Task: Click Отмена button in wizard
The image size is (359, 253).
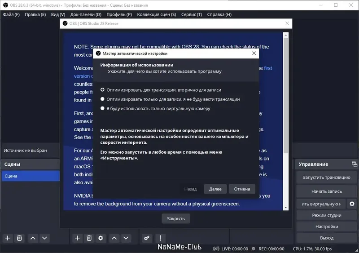Action: 242,189
